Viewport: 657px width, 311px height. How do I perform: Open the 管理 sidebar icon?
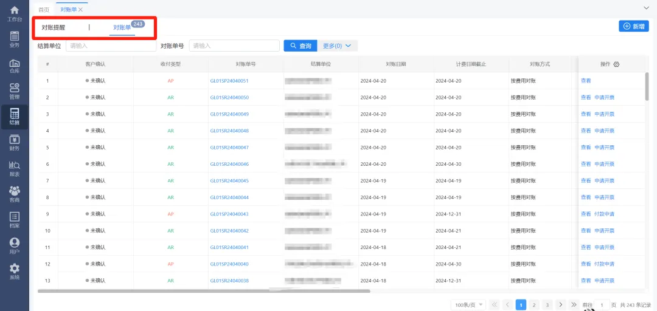14,91
